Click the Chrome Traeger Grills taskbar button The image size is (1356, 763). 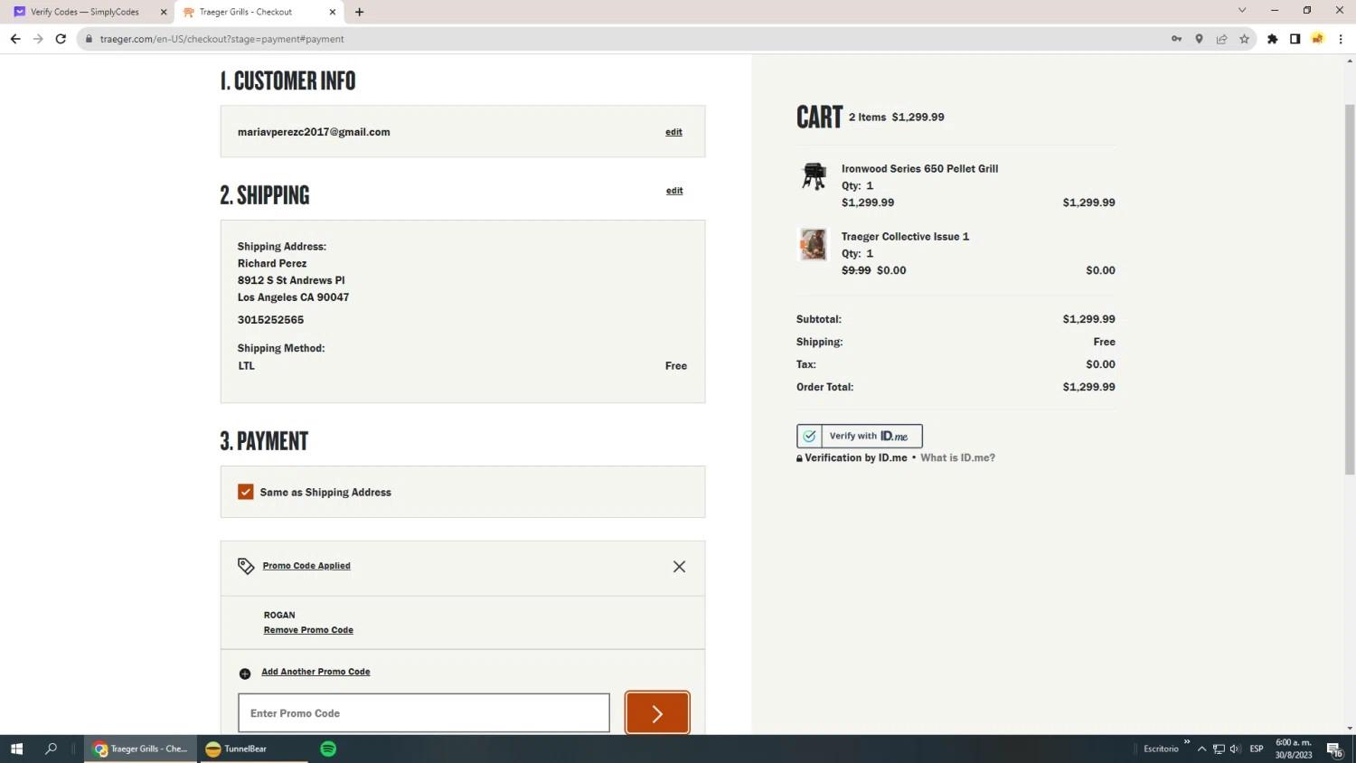[140, 749]
